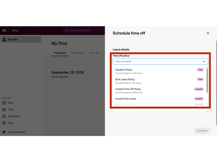Choose Sick Leave Policy option
The width and height of the screenshot is (217, 162).
coord(159,81)
